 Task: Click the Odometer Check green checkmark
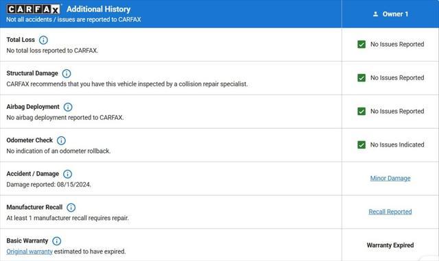(361, 145)
